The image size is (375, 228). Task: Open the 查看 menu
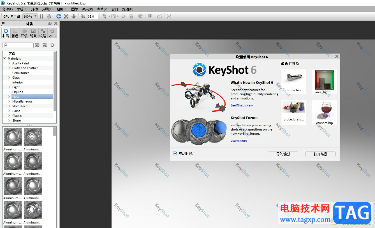point(102,9)
